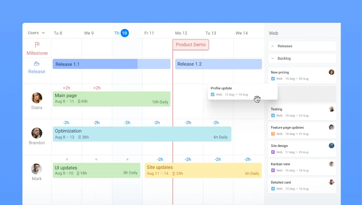Click orange question icon on Feature page updates

pos(273,134)
